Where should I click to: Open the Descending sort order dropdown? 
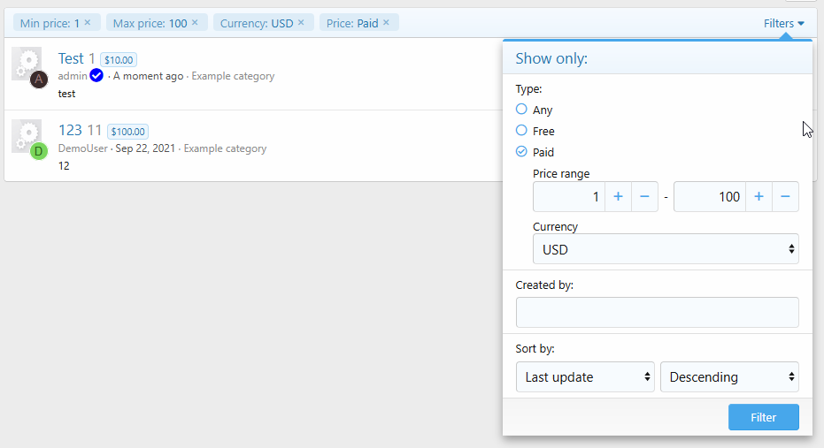coord(729,377)
